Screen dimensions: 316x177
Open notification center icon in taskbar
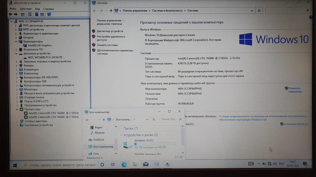pos(305,164)
